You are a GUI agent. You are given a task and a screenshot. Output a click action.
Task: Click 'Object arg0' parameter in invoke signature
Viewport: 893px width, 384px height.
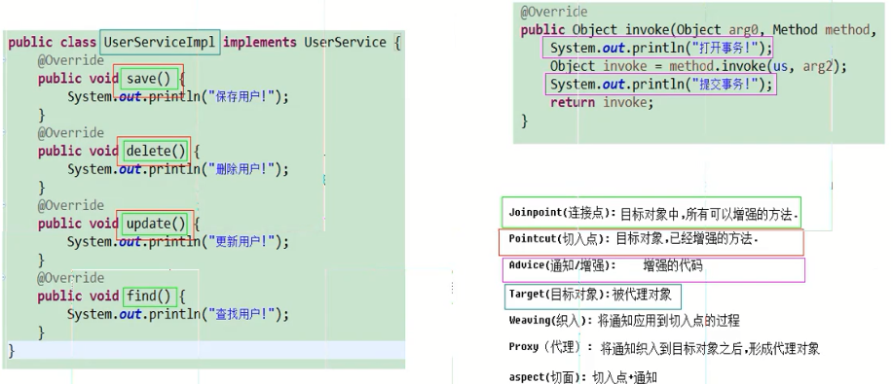click(x=719, y=29)
